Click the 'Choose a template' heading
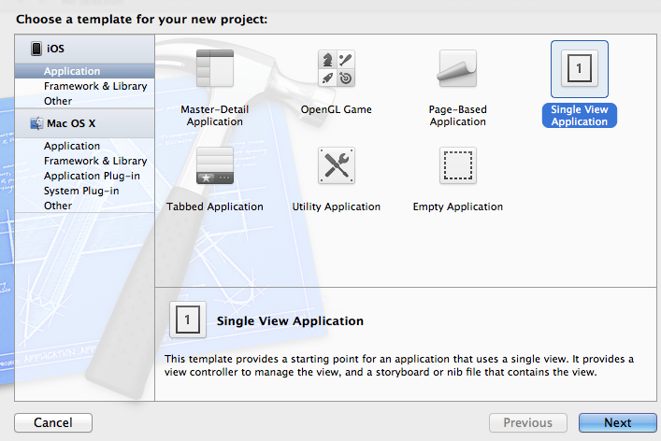This screenshot has width=661, height=441. (142, 20)
